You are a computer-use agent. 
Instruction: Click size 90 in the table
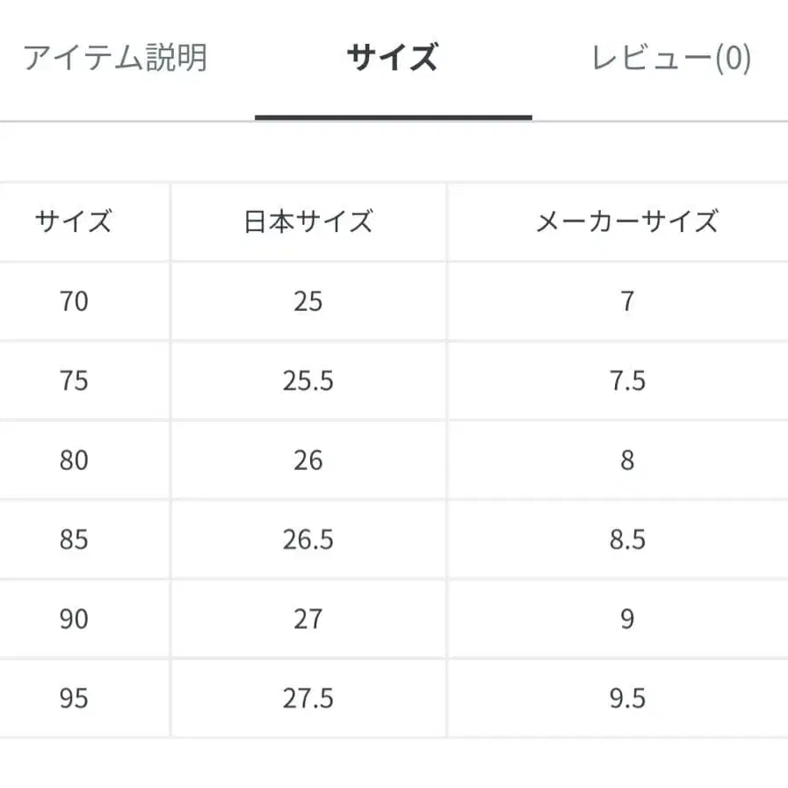tap(75, 618)
